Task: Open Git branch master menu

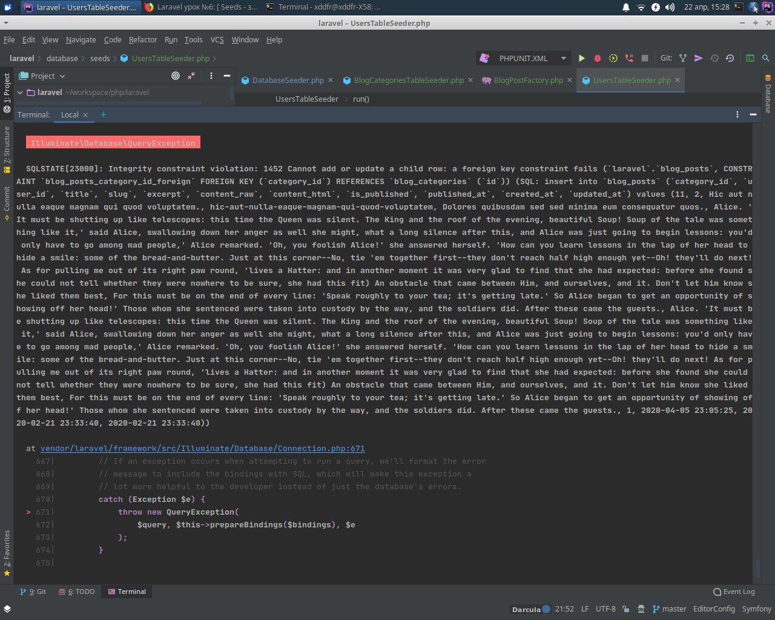Action: (x=670, y=609)
